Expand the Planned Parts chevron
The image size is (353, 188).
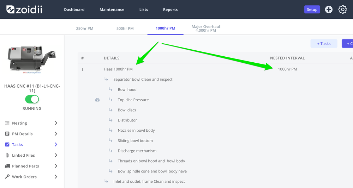pos(56,166)
